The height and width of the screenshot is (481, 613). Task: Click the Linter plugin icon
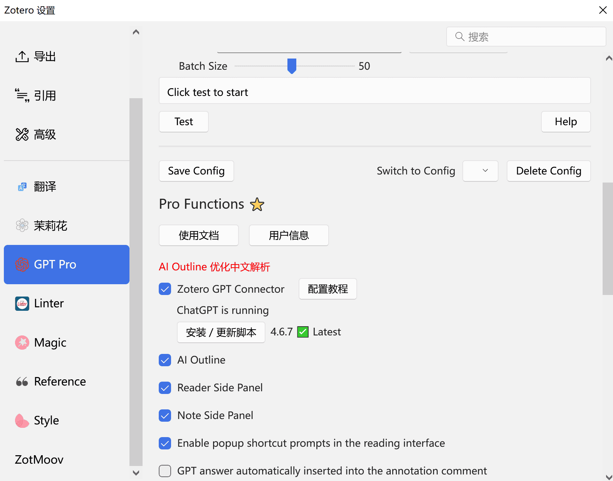point(22,303)
